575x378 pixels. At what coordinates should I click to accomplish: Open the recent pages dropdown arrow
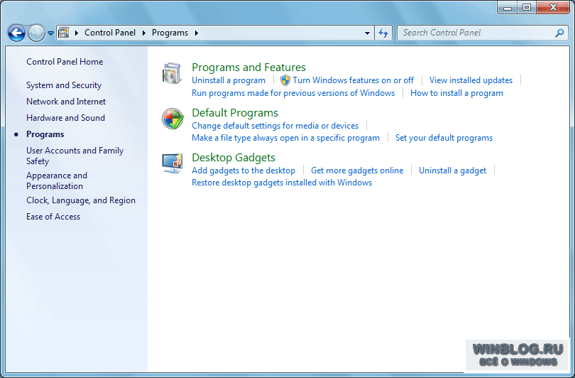(50, 33)
